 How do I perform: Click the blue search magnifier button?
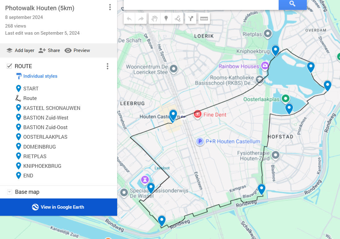pos(293,4)
